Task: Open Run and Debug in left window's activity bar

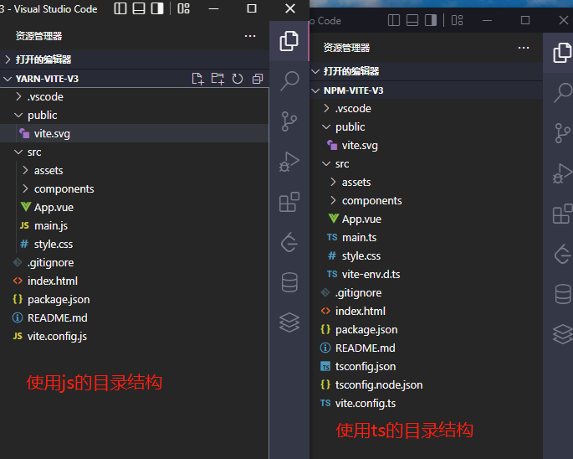Action: [289, 162]
